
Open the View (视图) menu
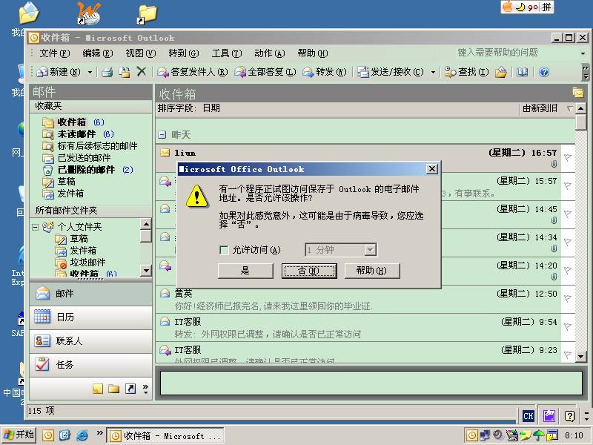pos(141,53)
